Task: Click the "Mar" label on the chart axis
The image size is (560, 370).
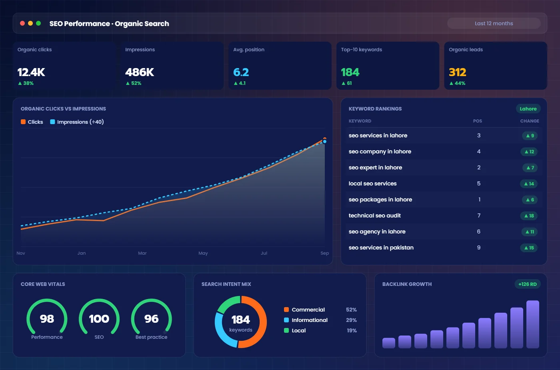Action: 142,253
